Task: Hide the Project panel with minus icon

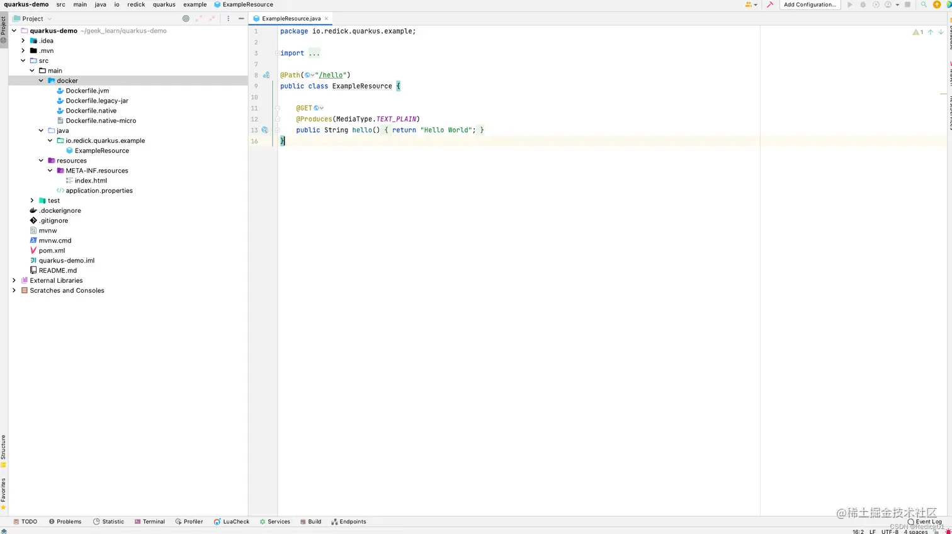Action: pyautogui.click(x=241, y=18)
